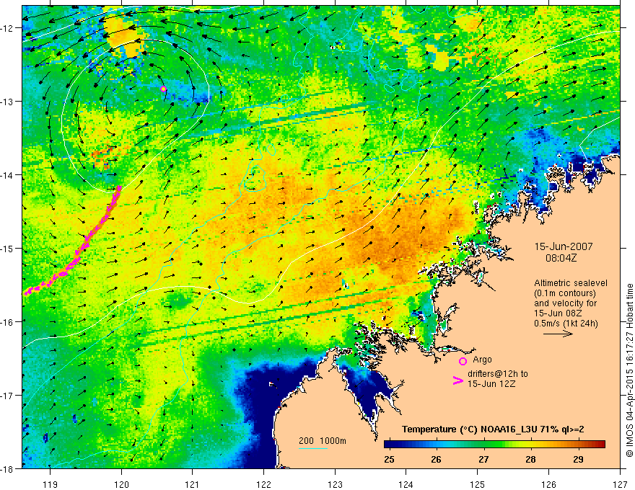Click the colorbar tick label 27
Screen dimensions: 635x490
[x=483, y=459]
